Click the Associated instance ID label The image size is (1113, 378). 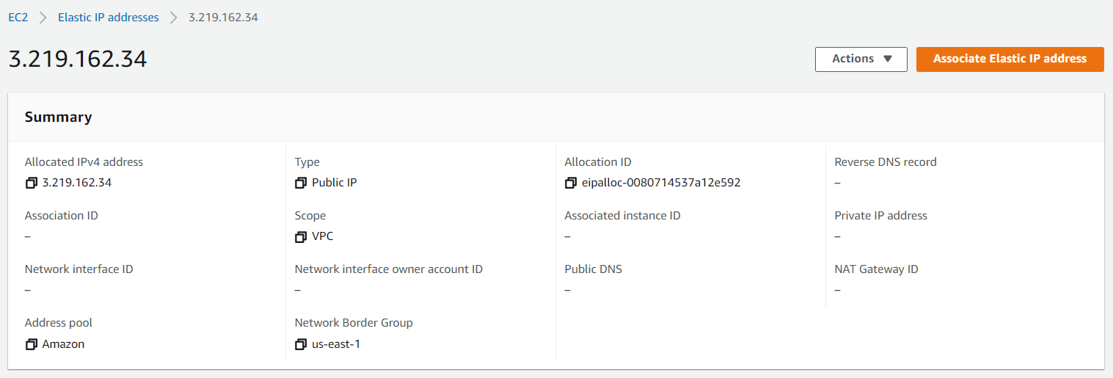pos(623,216)
